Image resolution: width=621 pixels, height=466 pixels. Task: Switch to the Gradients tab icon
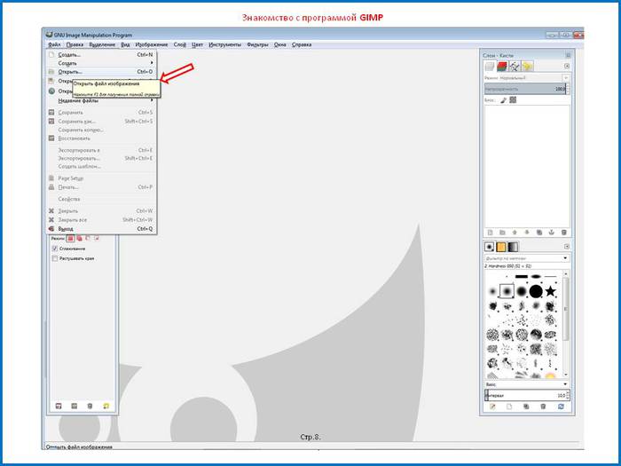pyautogui.click(x=513, y=247)
